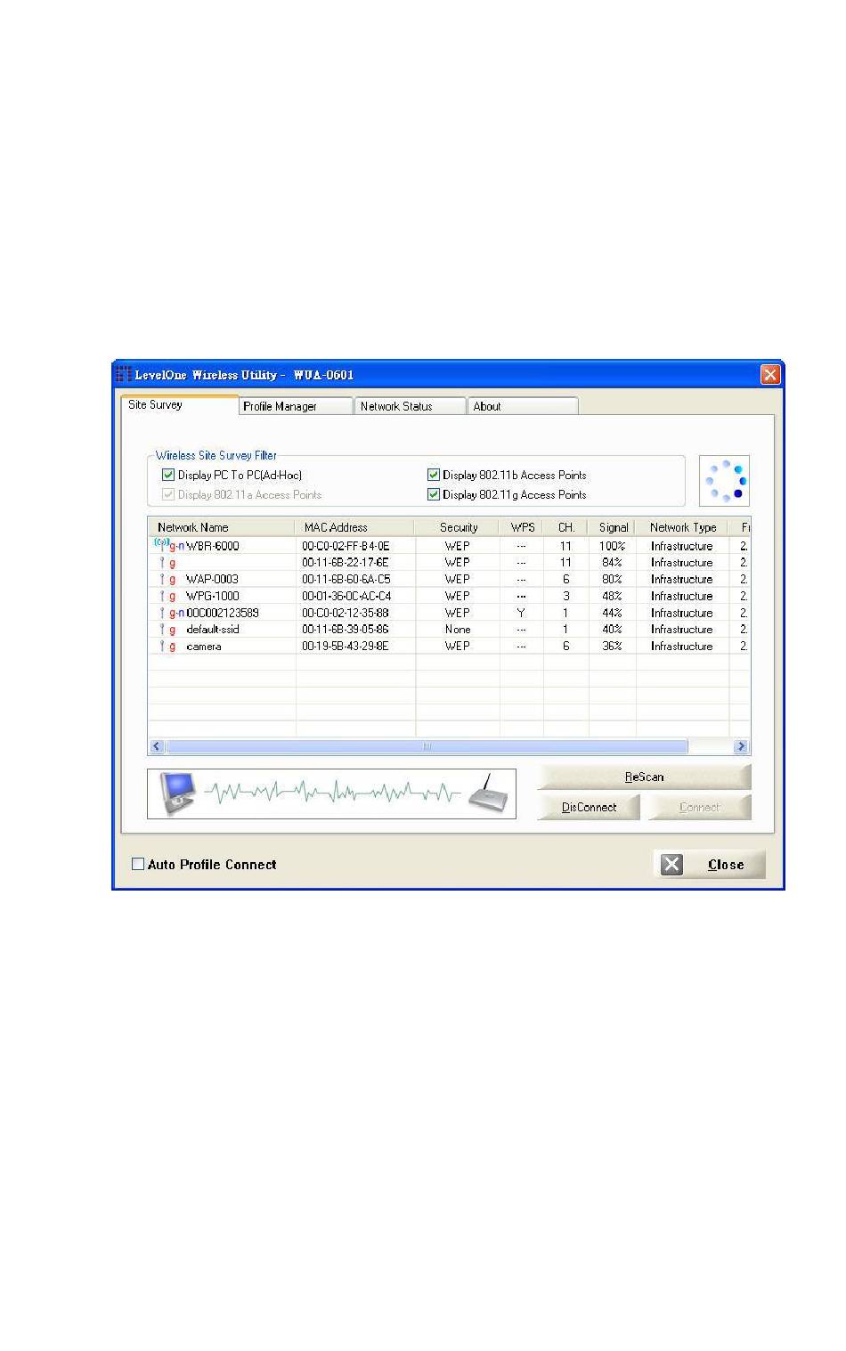Click the computer monitor icon in signal panel
Screen dimensions: 846x1351
click(176, 793)
